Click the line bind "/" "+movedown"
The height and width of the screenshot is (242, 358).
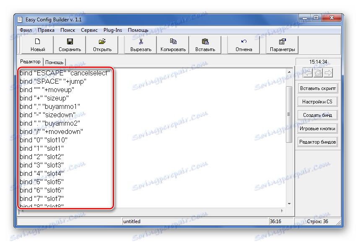51,131
